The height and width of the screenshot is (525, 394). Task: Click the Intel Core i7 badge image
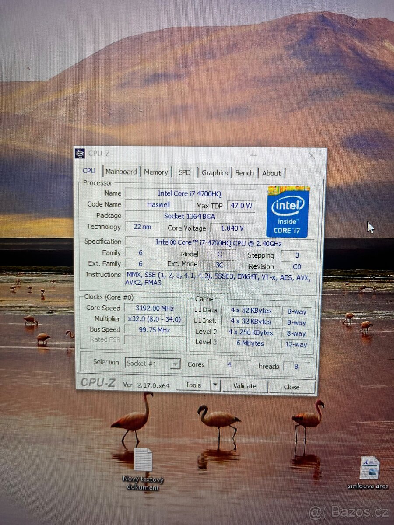(x=288, y=213)
